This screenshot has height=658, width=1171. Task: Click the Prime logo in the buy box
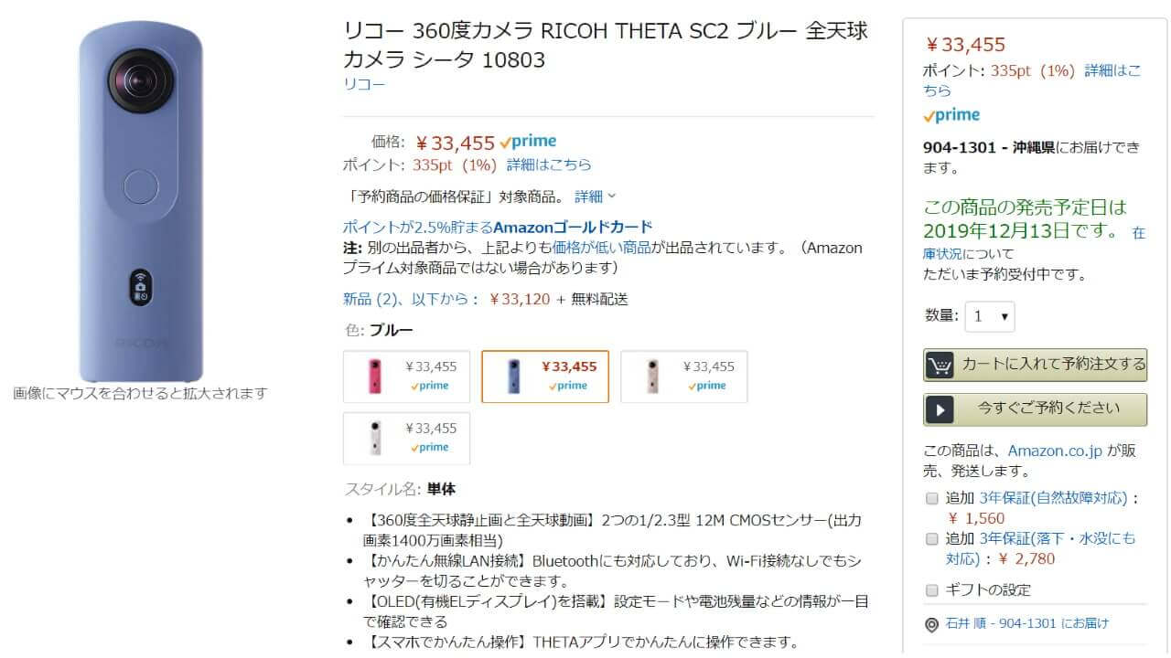pos(951,115)
